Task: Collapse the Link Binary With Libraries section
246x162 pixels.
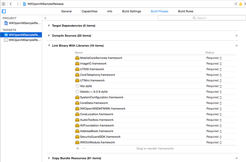Action: click(49, 46)
